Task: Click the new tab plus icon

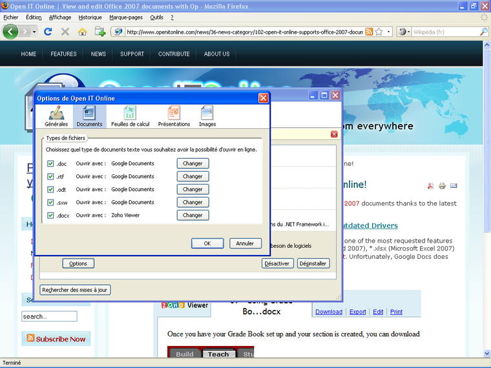Action: [100, 32]
